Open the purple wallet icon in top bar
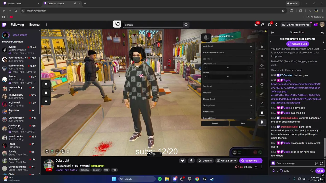 [x=315, y=25]
